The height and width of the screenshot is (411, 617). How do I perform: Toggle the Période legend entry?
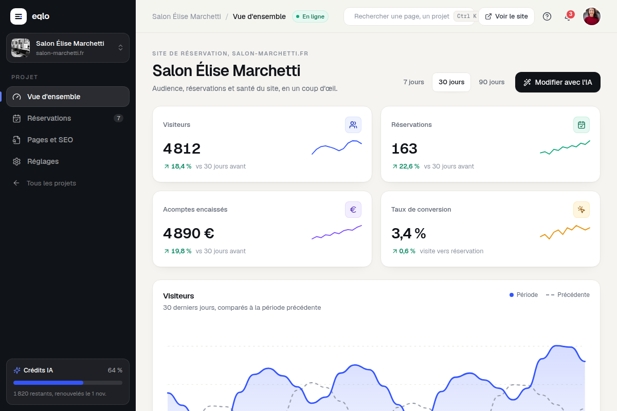(x=523, y=295)
